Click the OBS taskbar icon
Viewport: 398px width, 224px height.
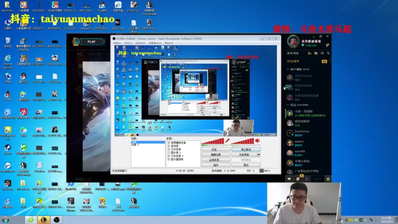point(56,220)
